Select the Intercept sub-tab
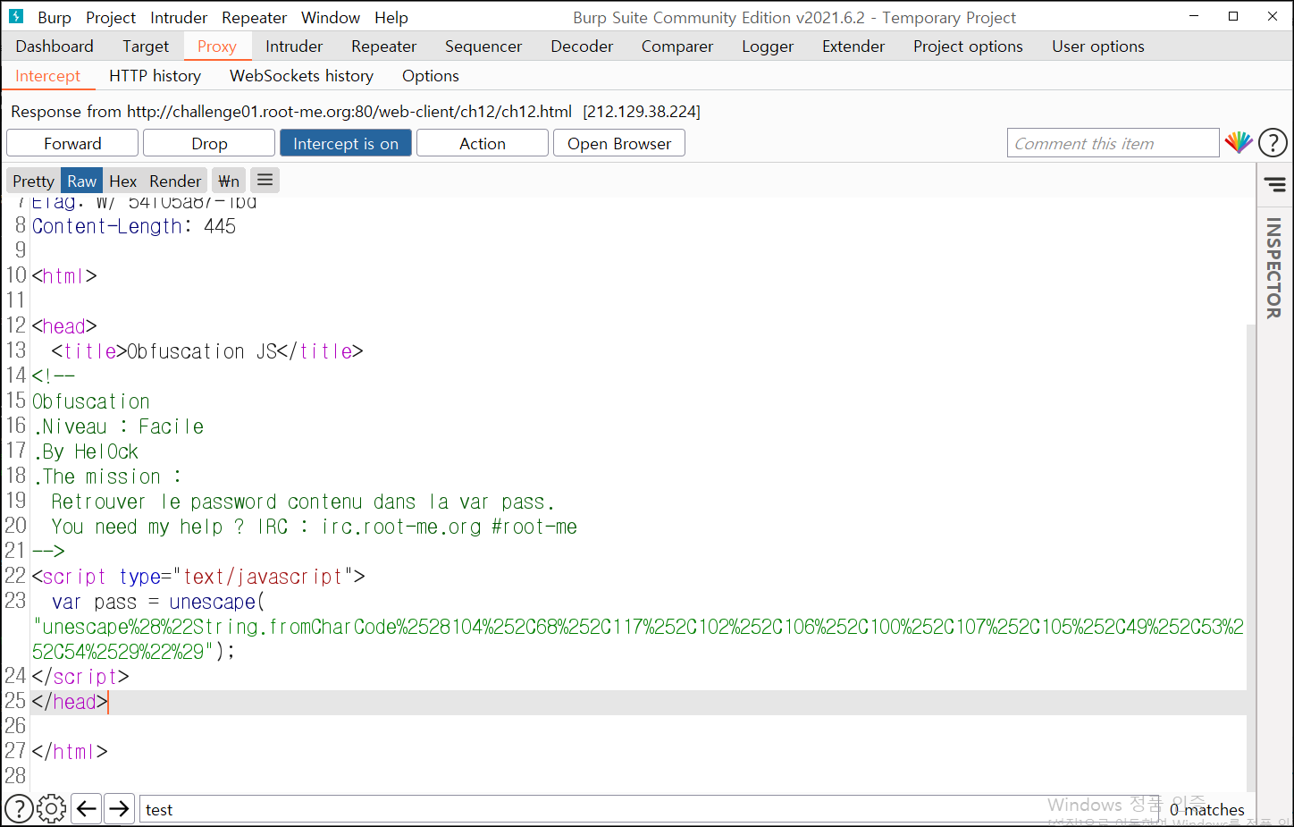This screenshot has height=827, width=1294. (48, 76)
